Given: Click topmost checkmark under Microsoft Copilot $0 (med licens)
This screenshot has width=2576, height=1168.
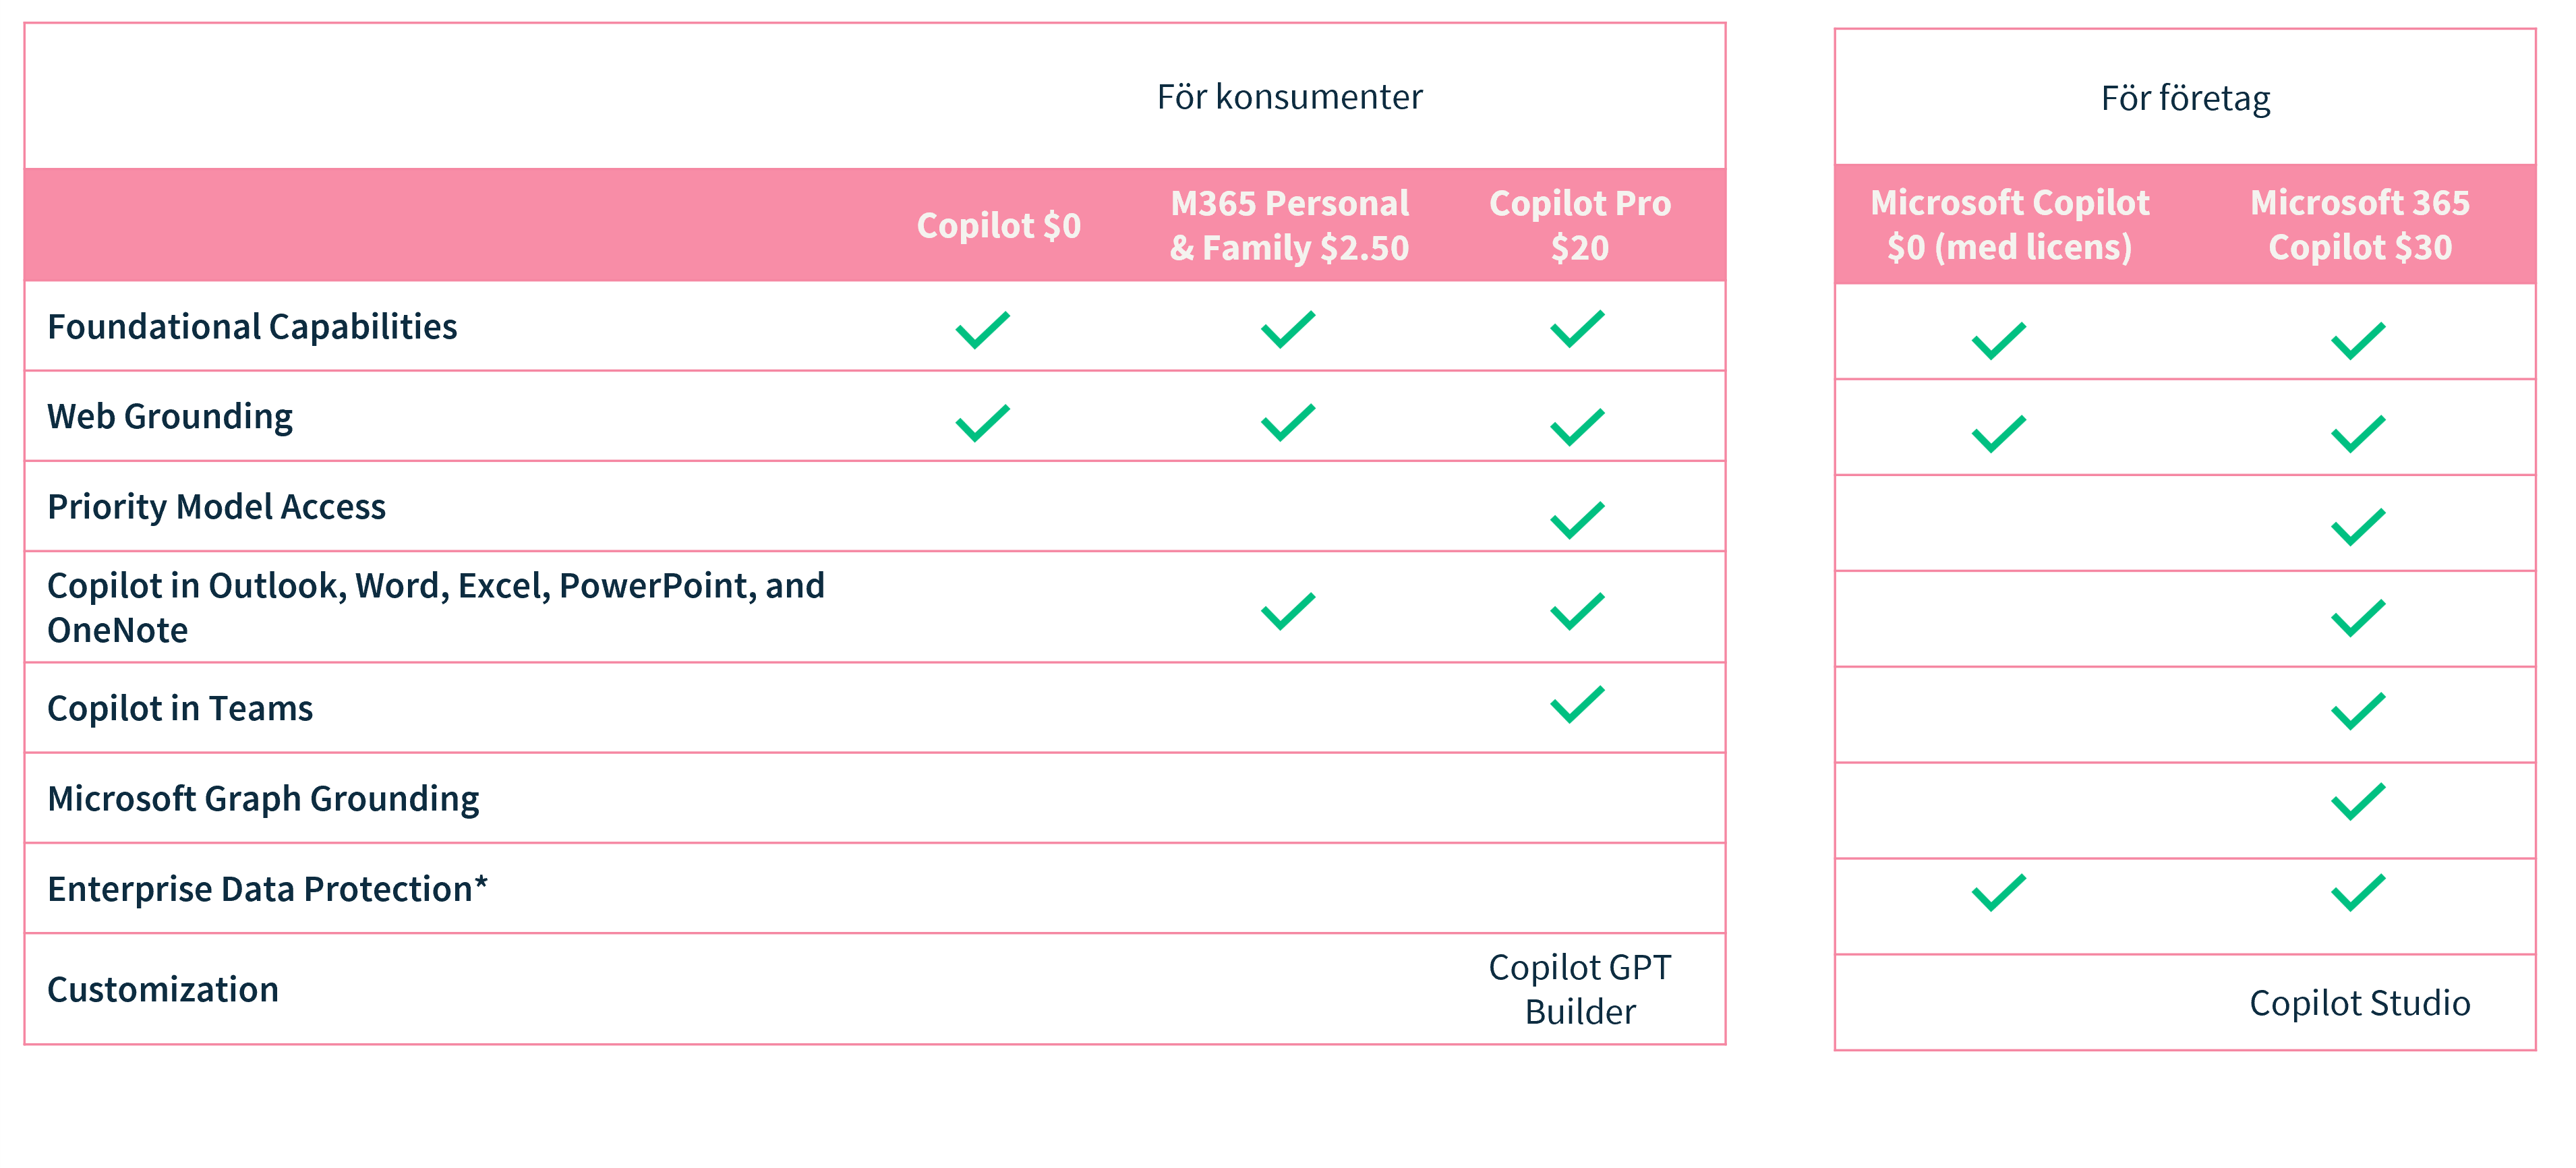Looking at the screenshot, I should 1998,341.
